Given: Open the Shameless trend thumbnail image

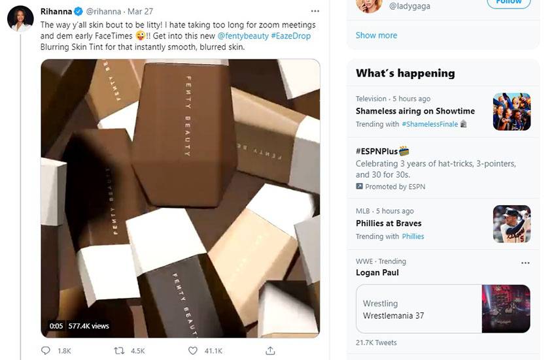Looking at the screenshot, I should [x=511, y=112].
